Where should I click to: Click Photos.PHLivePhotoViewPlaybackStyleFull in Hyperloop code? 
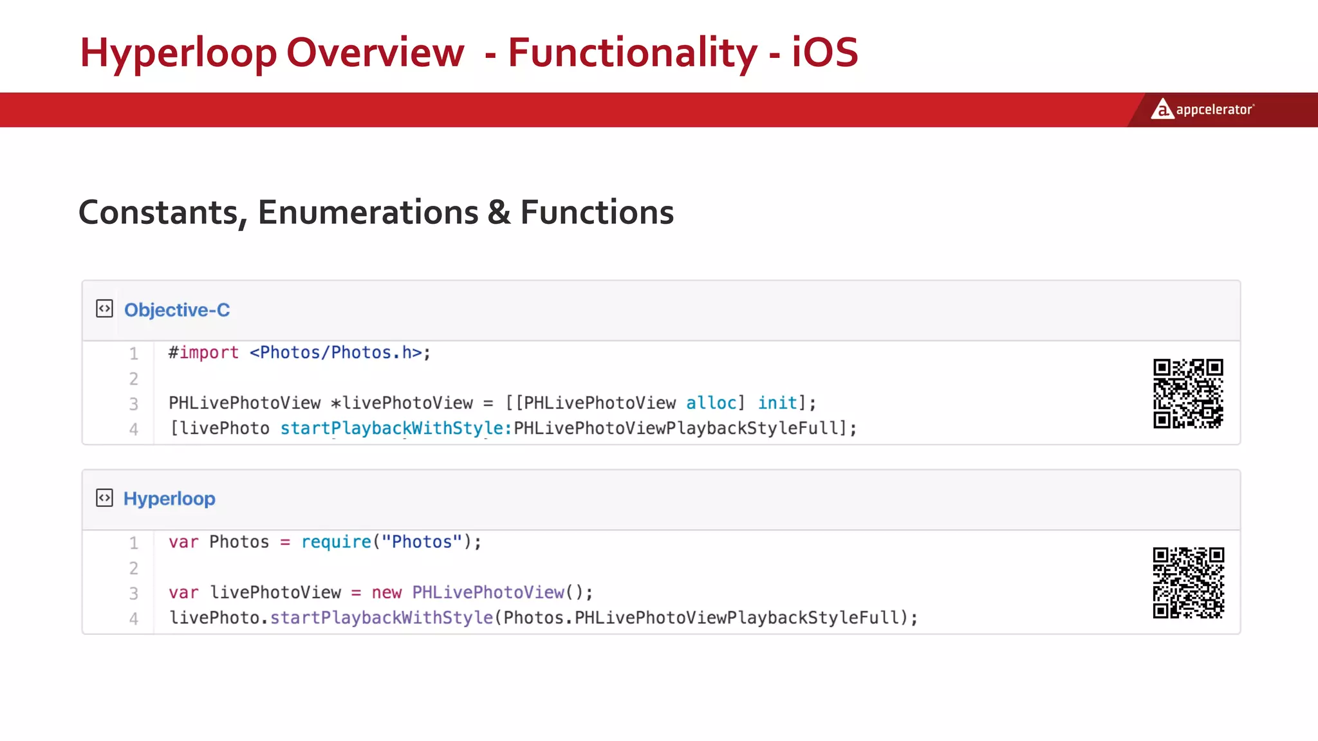(x=701, y=618)
